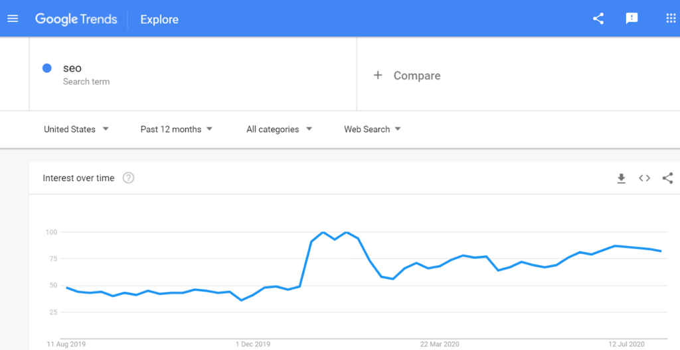This screenshot has height=350, width=680.
Task: Click the share icon in header
Action: click(x=598, y=19)
